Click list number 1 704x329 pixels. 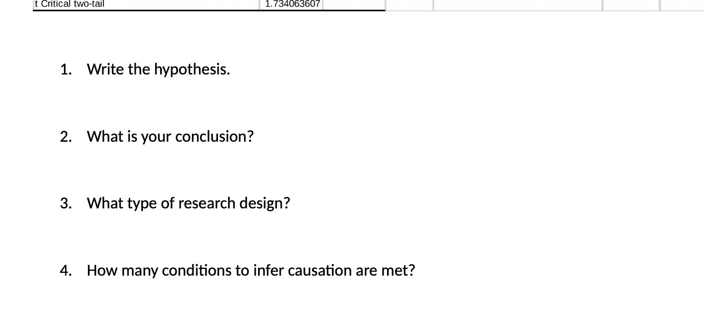click(66, 69)
